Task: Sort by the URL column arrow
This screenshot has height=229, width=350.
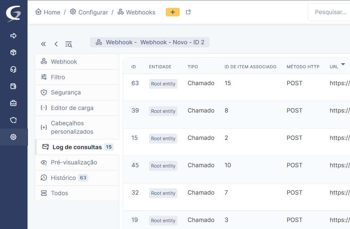Action: point(343,65)
